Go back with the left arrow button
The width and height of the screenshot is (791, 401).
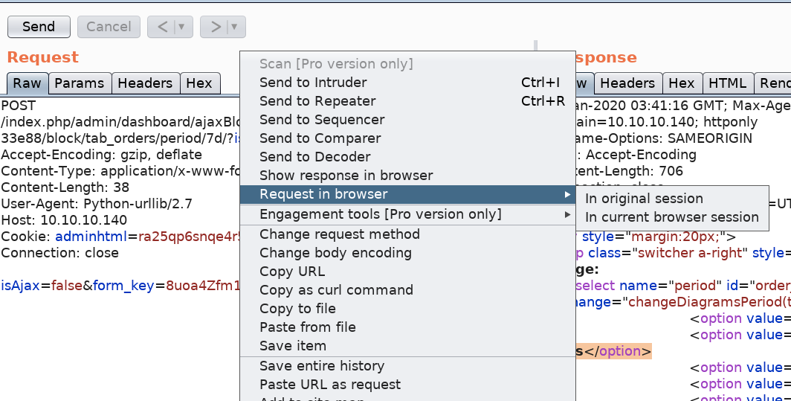161,27
